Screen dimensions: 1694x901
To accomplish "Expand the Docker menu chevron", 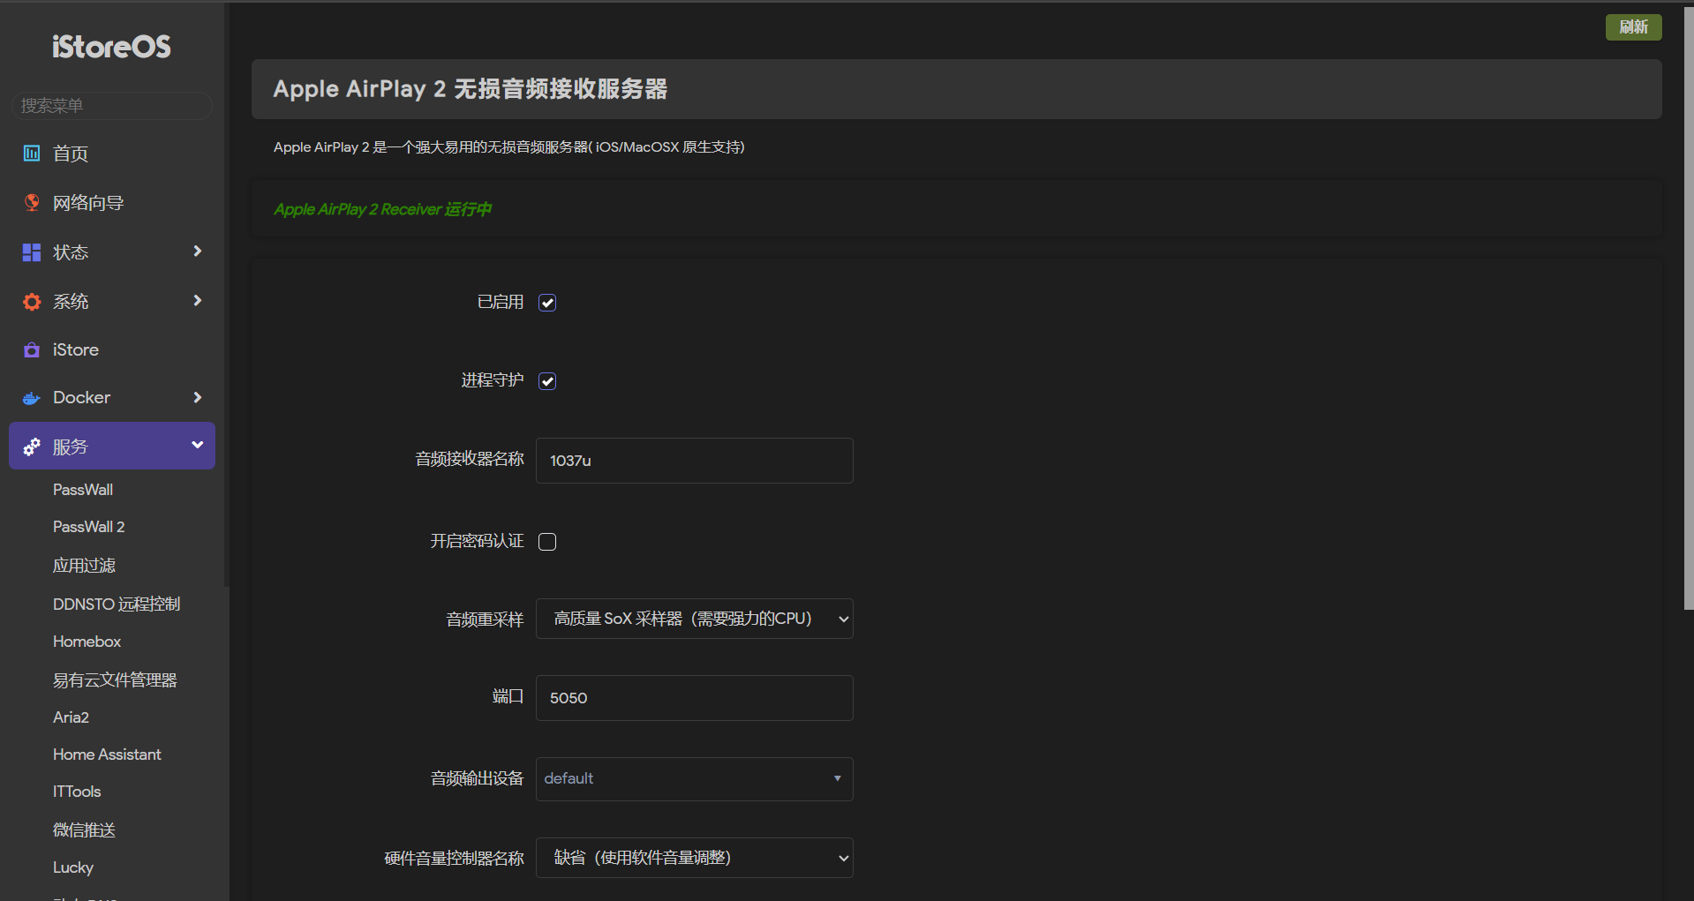I will (198, 397).
